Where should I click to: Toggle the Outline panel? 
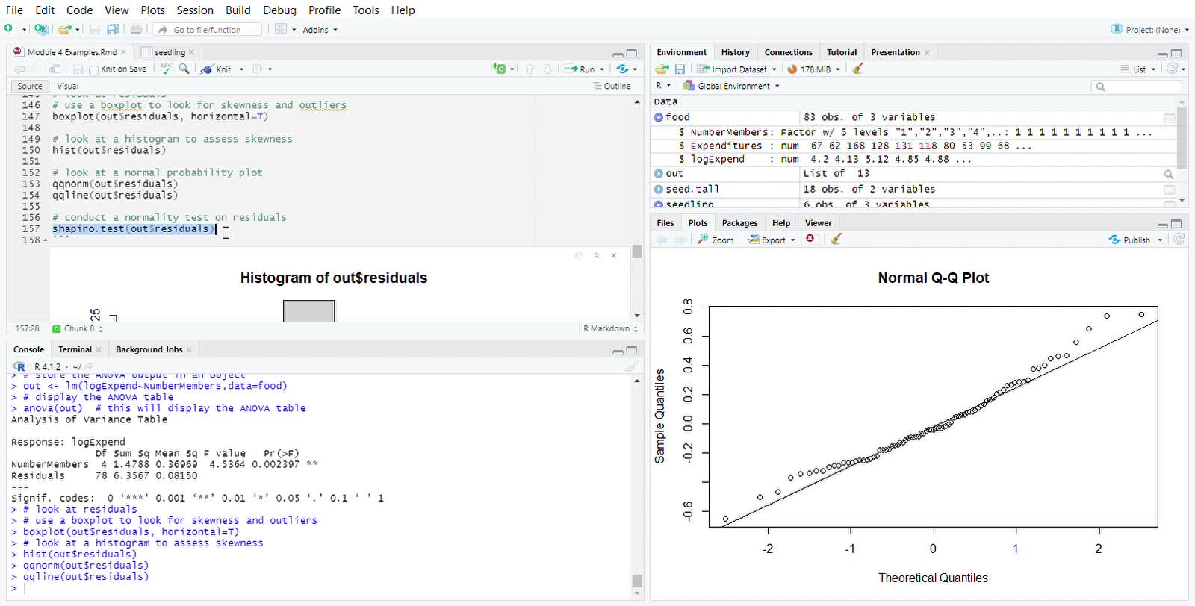(612, 87)
